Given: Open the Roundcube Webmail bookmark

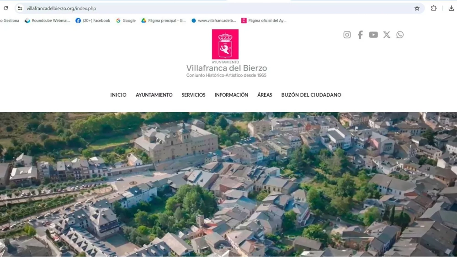Looking at the screenshot, I should (48, 21).
